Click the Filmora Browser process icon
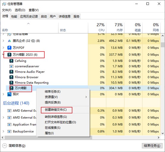Viewport: 165px width, 152px height. pyautogui.click(x=11, y=77)
